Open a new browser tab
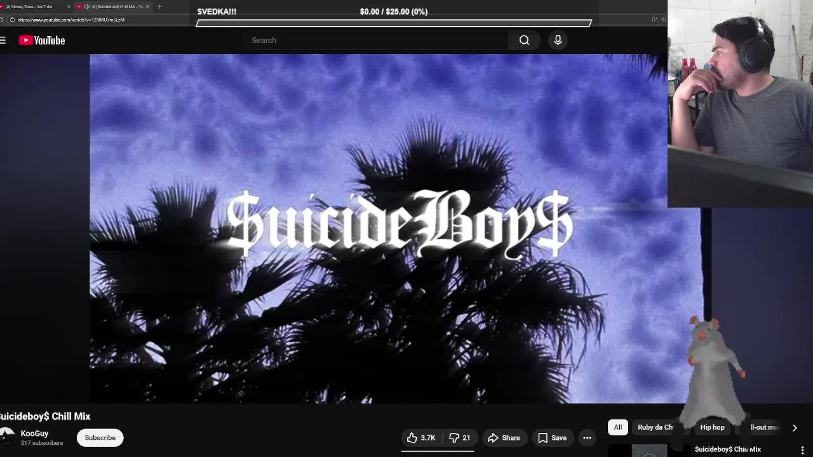Viewport: 813px width, 457px height. coord(159,6)
